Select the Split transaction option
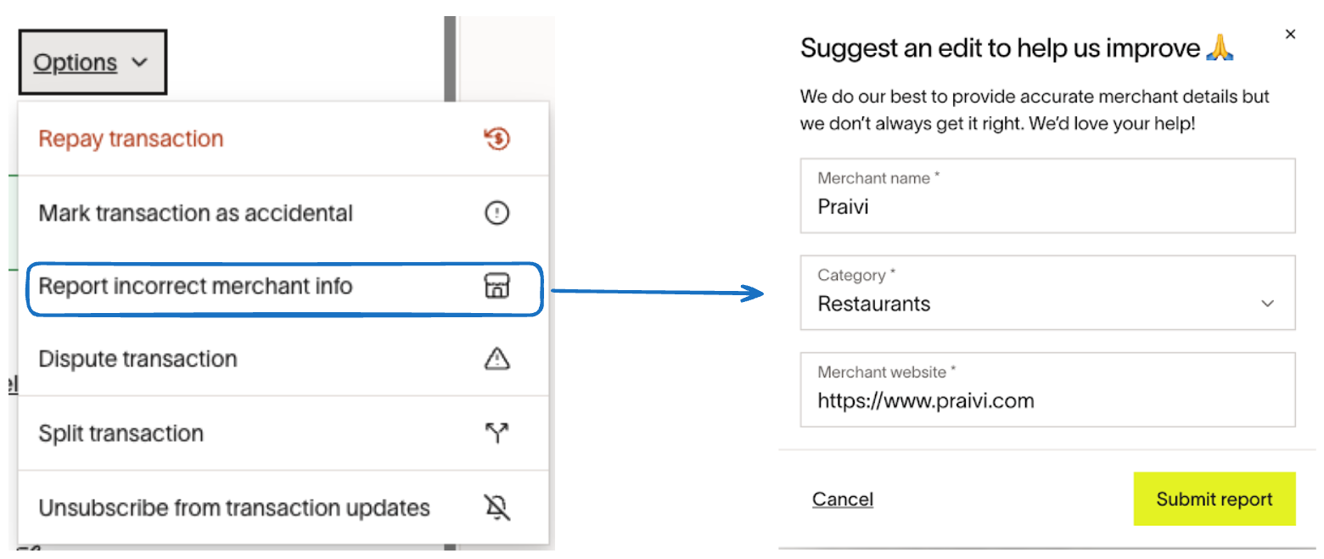 [x=121, y=433]
